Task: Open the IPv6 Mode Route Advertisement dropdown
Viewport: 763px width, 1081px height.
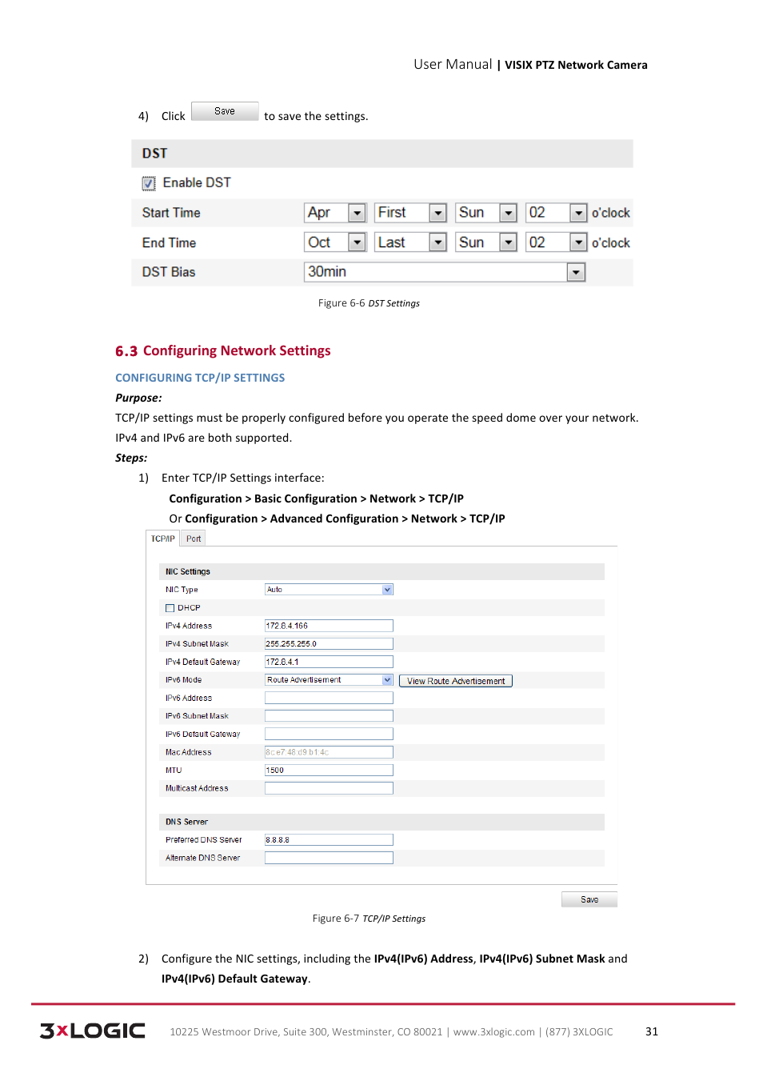Action: (329, 680)
